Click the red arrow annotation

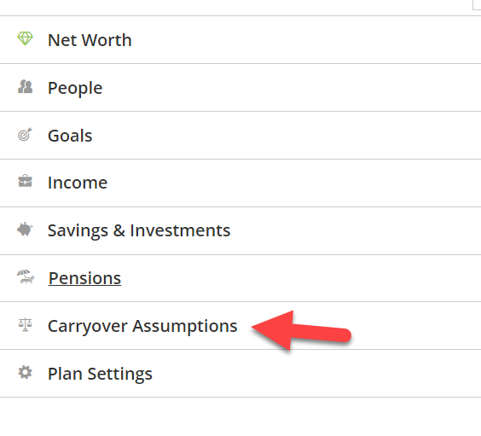[x=301, y=331]
